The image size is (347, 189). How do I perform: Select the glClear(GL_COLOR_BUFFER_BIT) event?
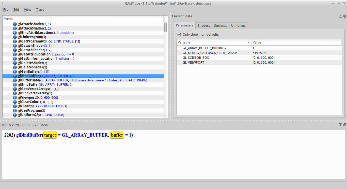pyautogui.click(x=83, y=106)
